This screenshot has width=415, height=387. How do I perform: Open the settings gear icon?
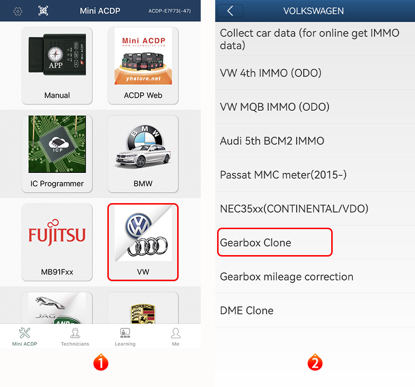[x=18, y=11]
